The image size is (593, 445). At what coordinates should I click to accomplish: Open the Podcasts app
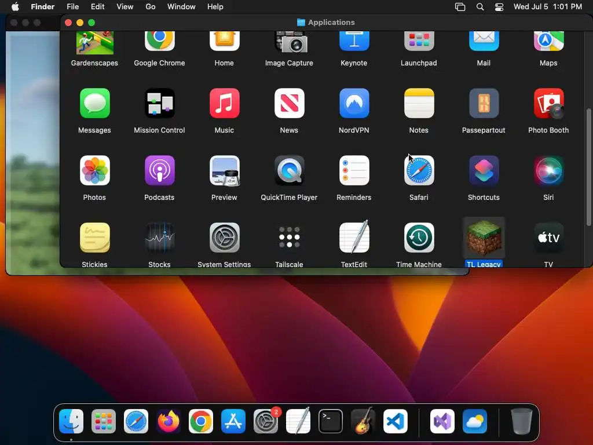[x=160, y=170]
